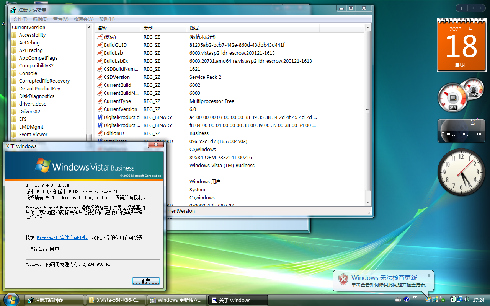This screenshot has height=306, width=490.
Task: Dismiss the Windows update balloon with X
Action: [x=429, y=275]
